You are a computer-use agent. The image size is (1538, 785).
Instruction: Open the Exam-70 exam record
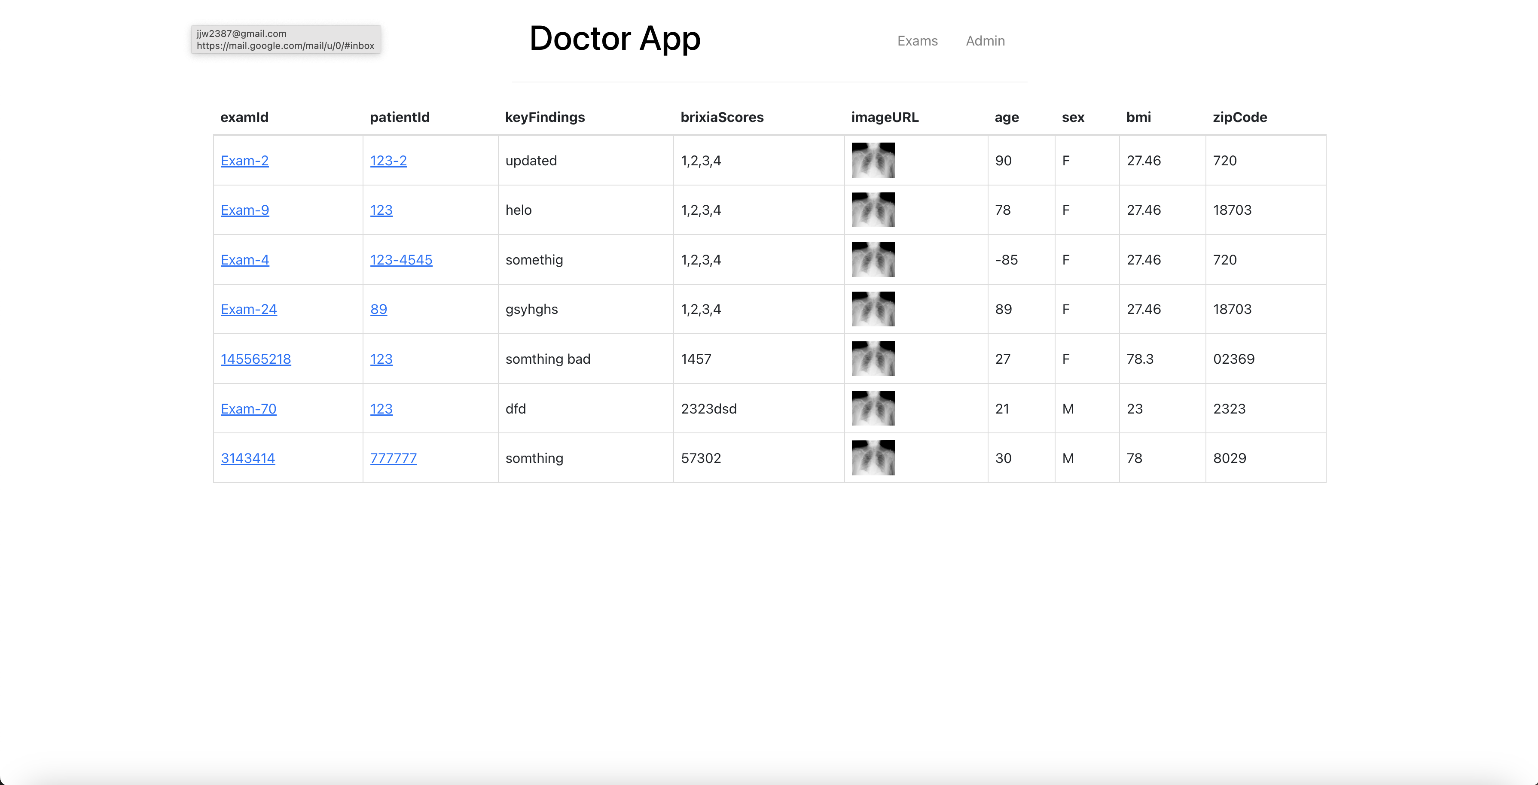click(x=248, y=408)
